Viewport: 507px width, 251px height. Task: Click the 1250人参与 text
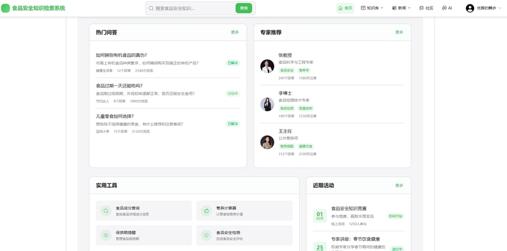tap(357, 224)
